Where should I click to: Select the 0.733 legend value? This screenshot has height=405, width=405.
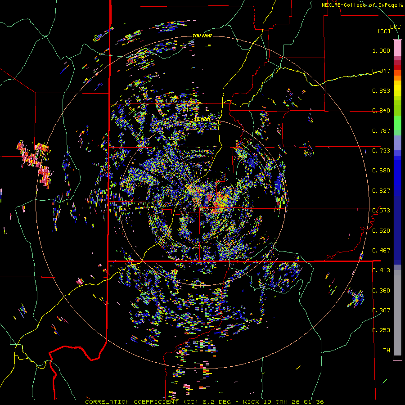coord(381,151)
